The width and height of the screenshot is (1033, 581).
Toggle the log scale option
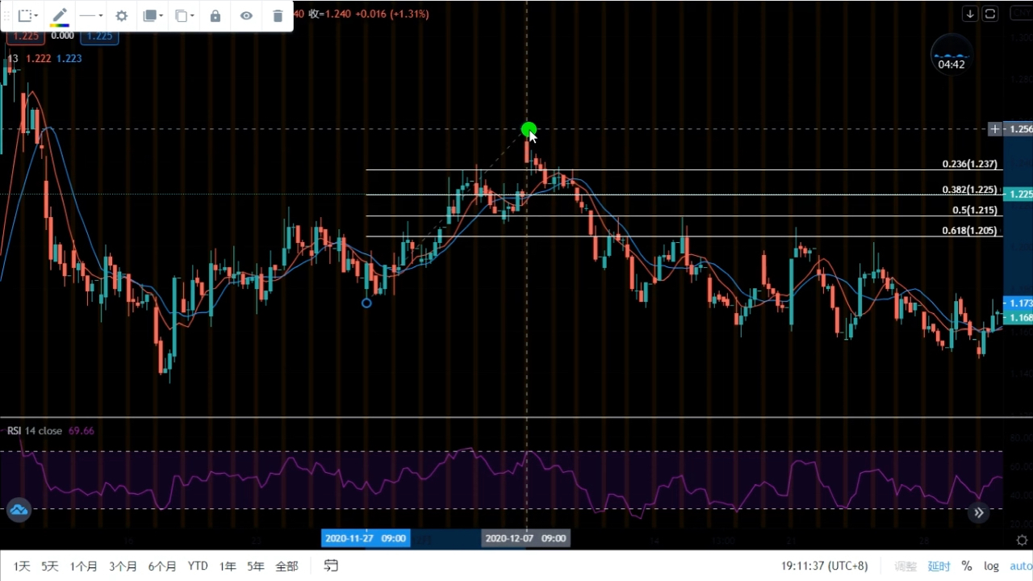(x=991, y=566)
